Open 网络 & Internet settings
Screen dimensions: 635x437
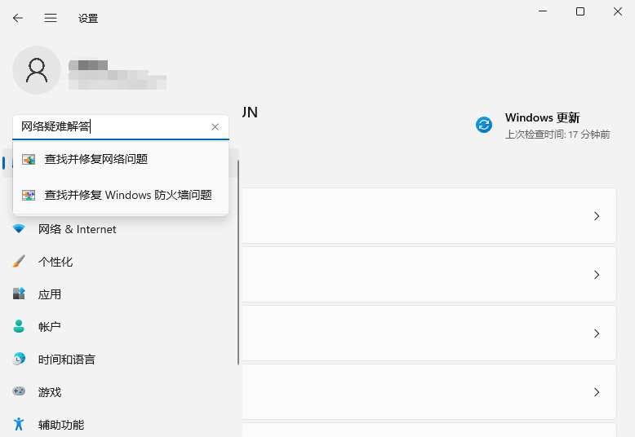pos(77,230)
